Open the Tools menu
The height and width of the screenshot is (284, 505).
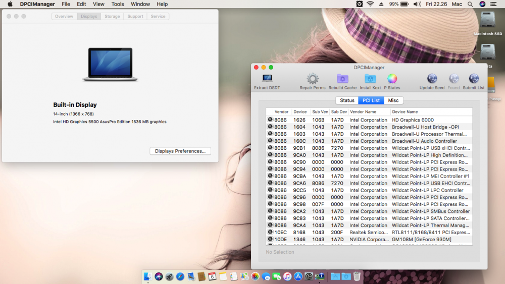[x=118, y=4]
